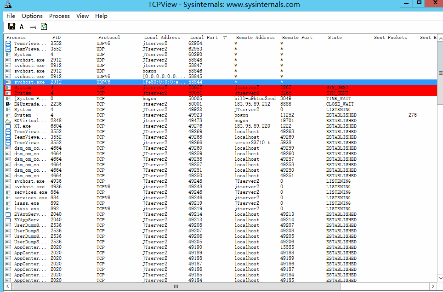Click the vertical scrollbar thumb
This screenshot has width=443, height=292.
[x=440, y=73]
